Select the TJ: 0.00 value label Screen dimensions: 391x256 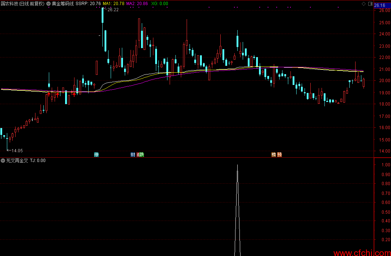(38, 161)
